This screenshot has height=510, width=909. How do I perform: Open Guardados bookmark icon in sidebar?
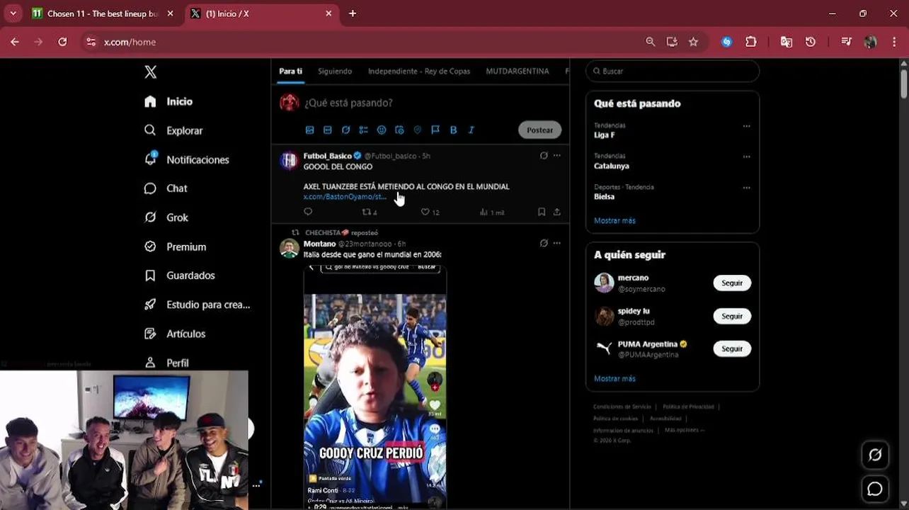point(150,276)
